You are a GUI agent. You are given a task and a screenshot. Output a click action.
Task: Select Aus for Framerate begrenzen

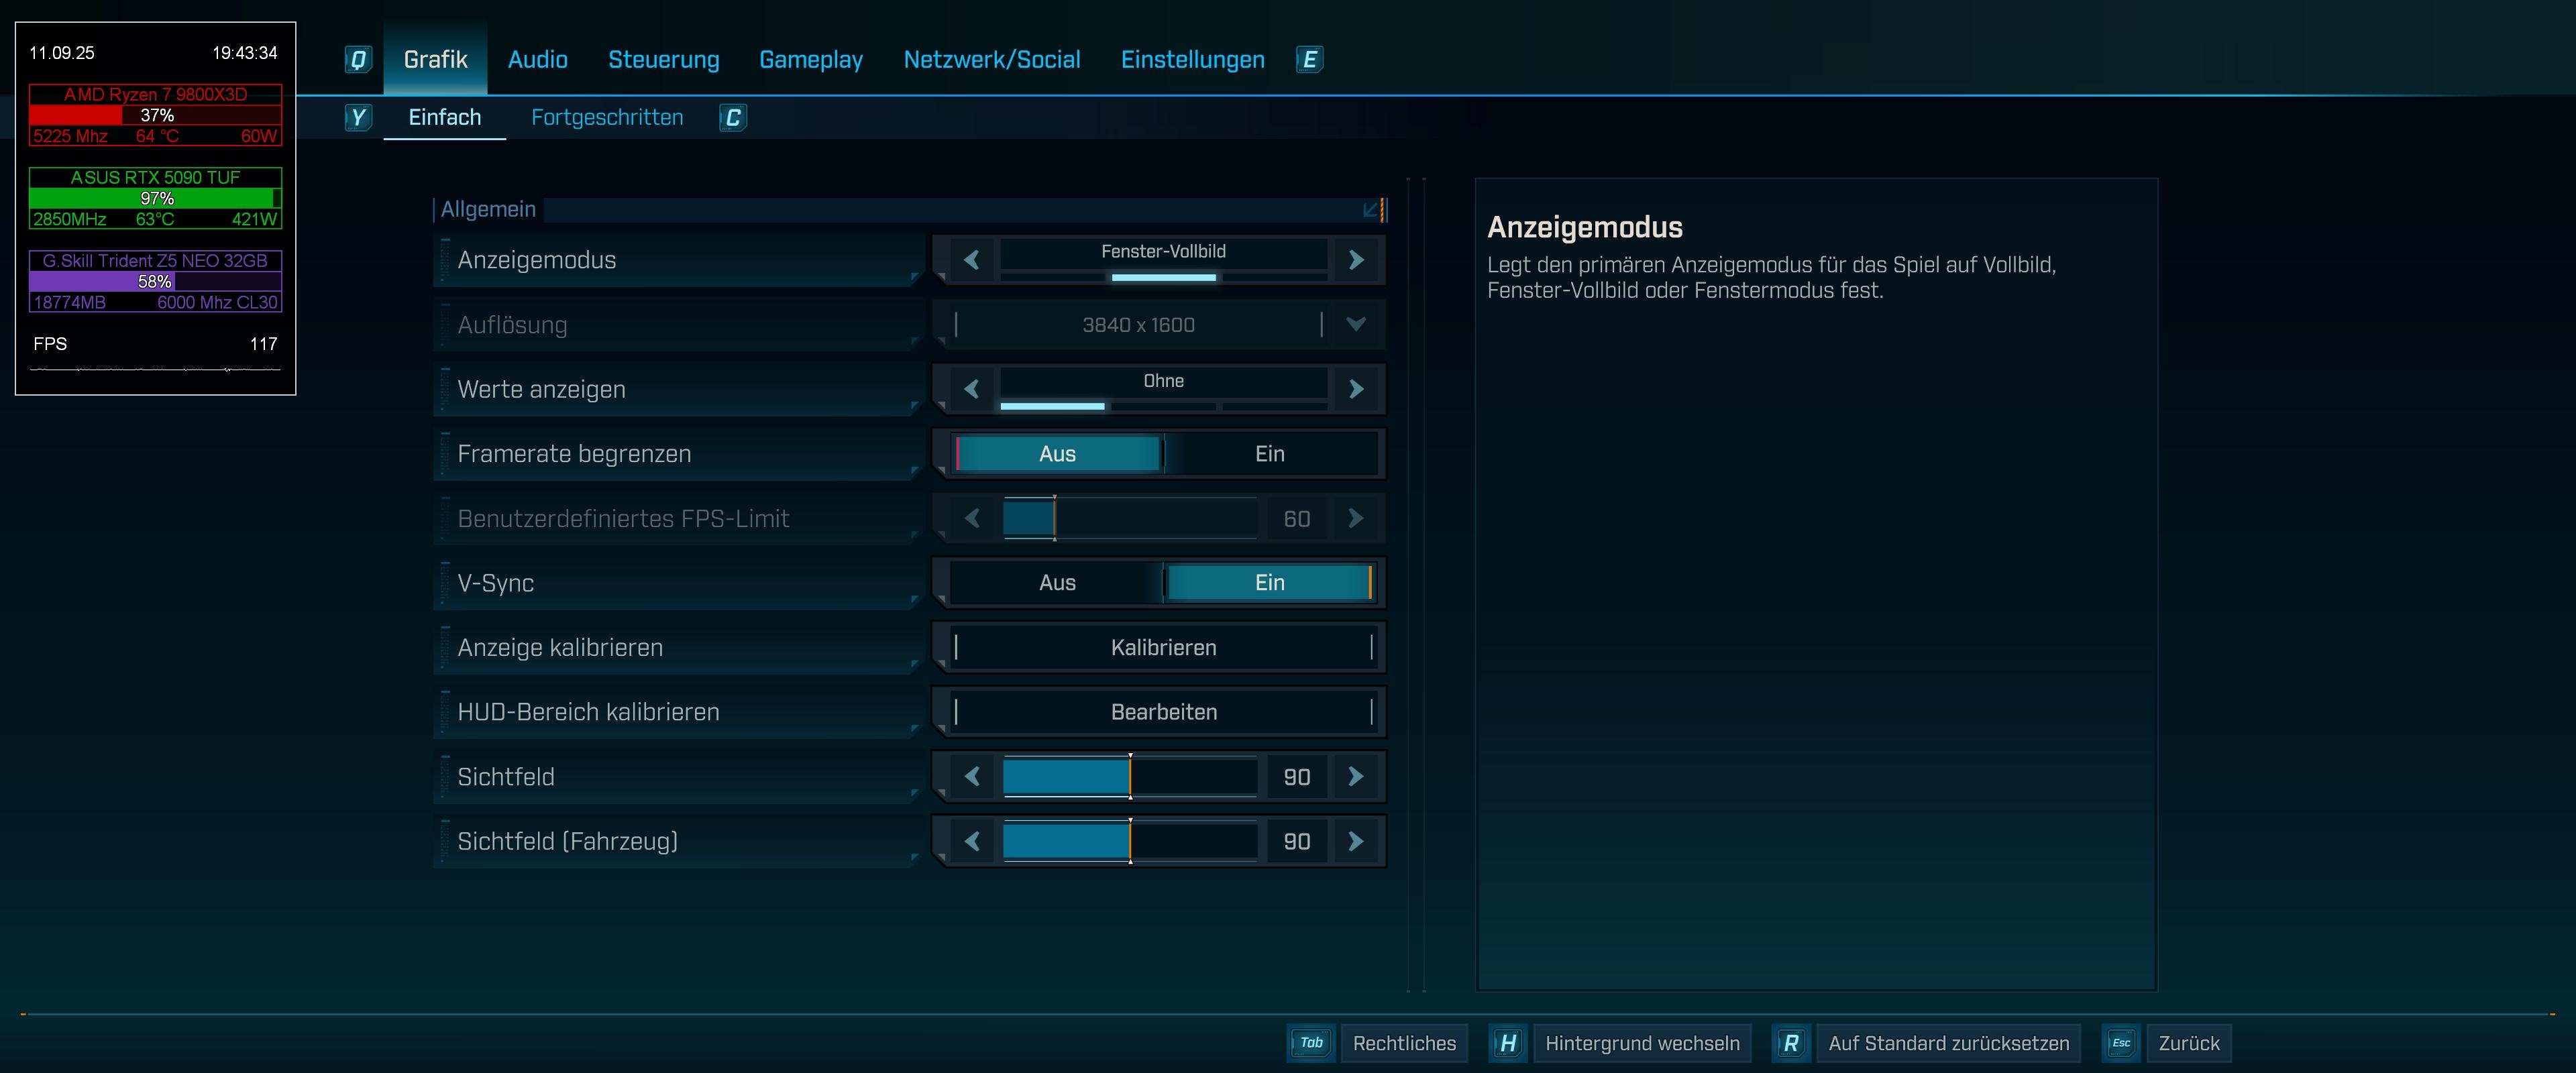pyautogui.click(x=1057, y=454)
